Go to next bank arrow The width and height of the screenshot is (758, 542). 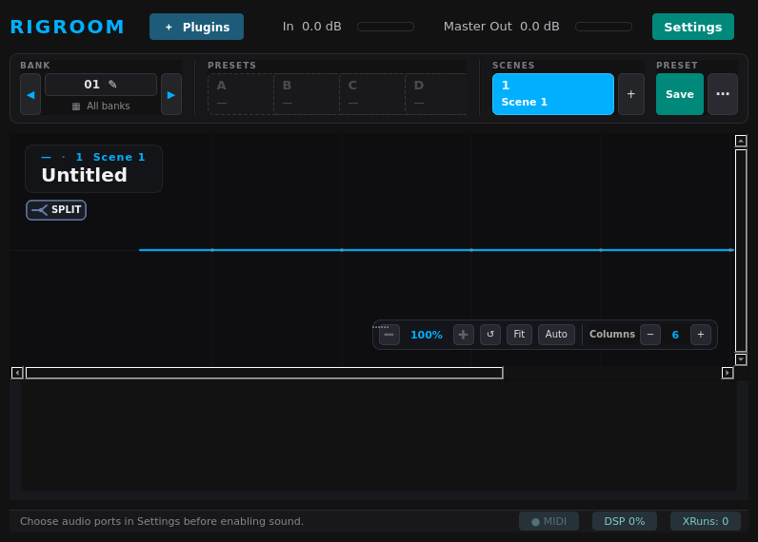click(171, 94)
